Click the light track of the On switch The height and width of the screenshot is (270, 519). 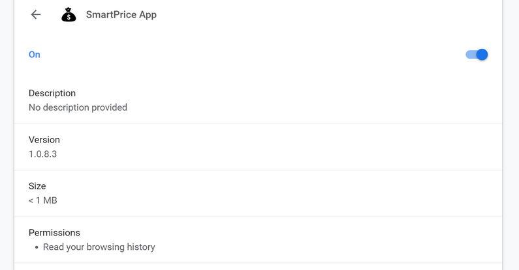tap(469, 55)
